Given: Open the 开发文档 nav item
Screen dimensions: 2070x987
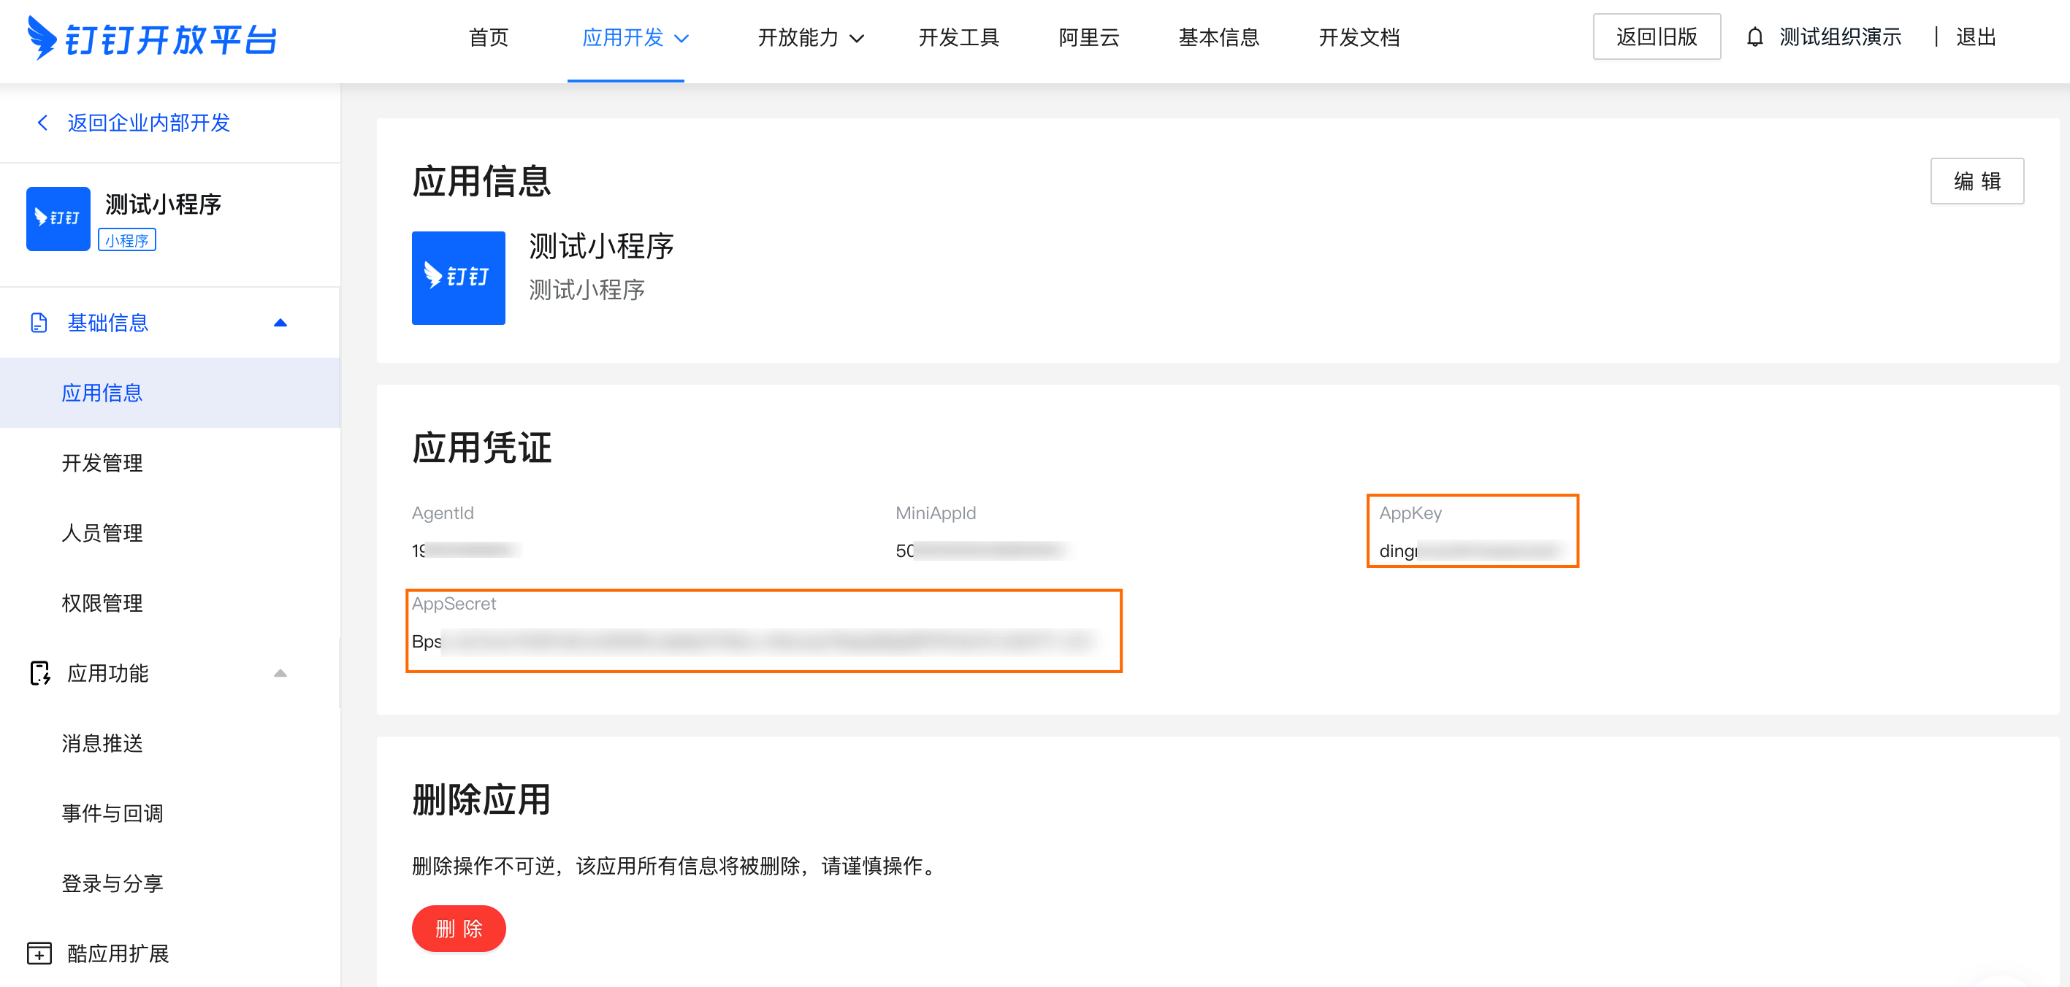Looking at the screenshot, I should click(x=1358, y=38).
